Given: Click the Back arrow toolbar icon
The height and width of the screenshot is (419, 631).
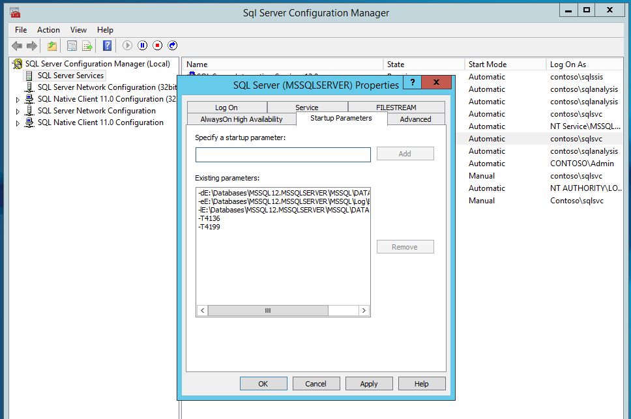Looking at the screenshot, I should 16,46.
